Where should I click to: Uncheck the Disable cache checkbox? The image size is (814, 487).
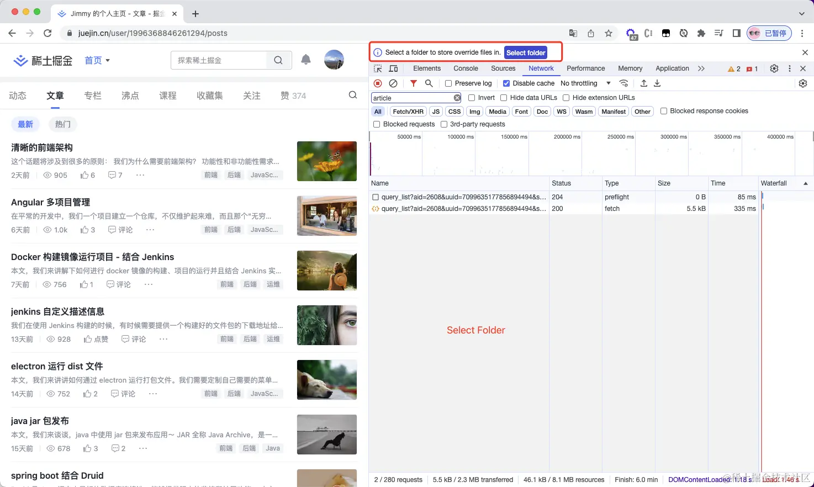click(x=506, y=83)
